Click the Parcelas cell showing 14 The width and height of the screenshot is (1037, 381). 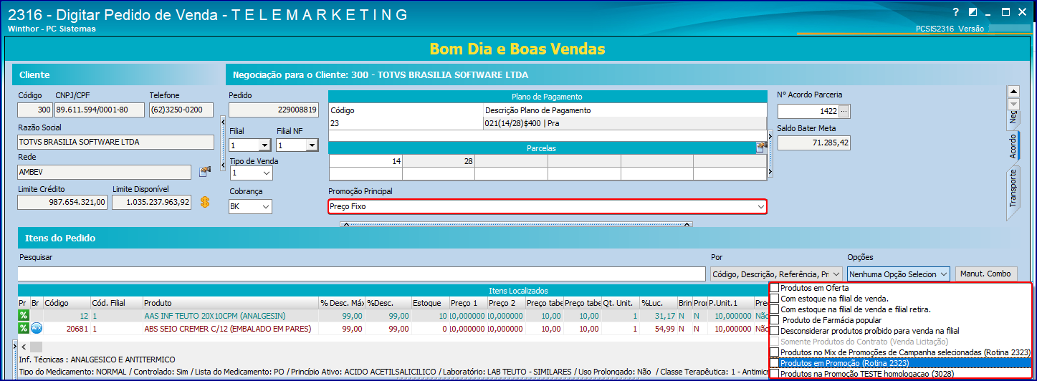[365, 161]
